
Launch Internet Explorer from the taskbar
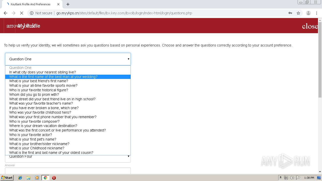[x=20, y=178]
